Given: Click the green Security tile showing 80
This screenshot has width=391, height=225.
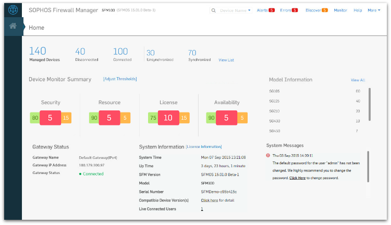Looking at the screenshot, I should 35,118.
